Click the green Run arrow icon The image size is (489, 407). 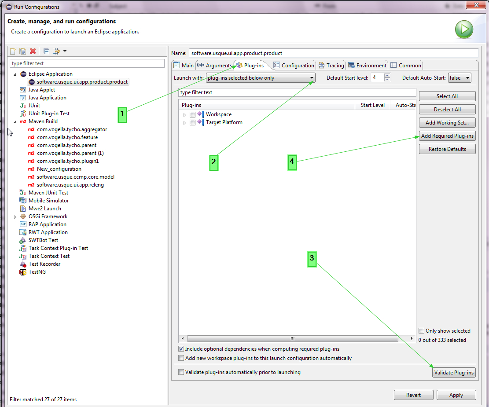[x=464, y=29]
